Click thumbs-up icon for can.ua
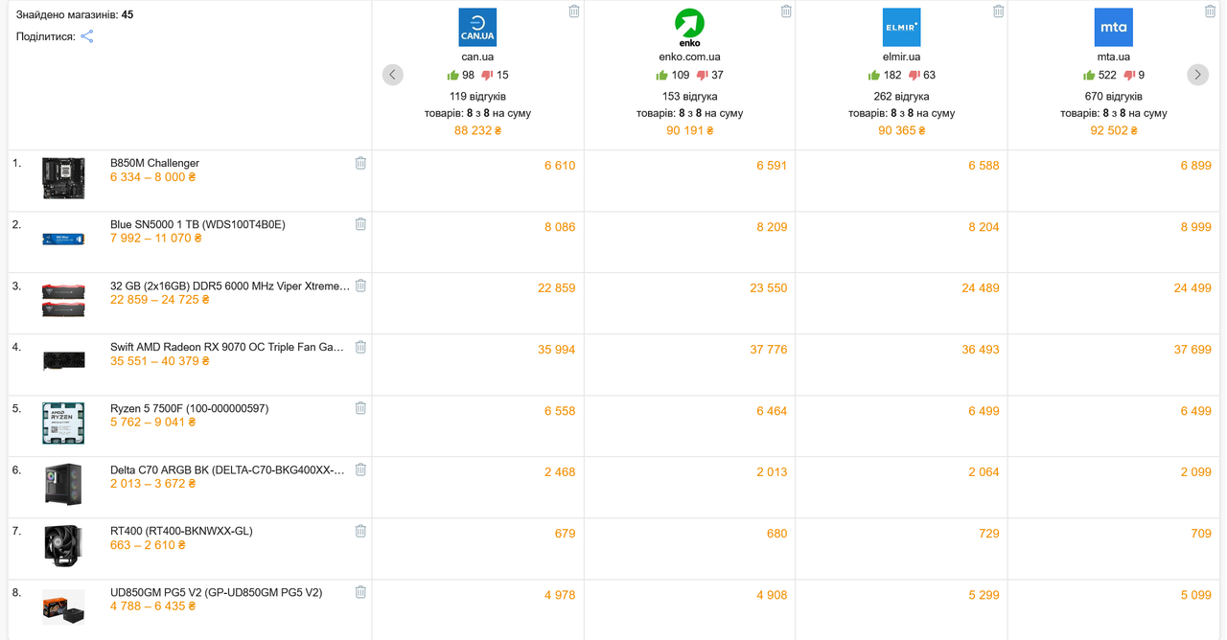Image resolution: width=1227 pixels, height=640 pixels. tap(452, 75)
